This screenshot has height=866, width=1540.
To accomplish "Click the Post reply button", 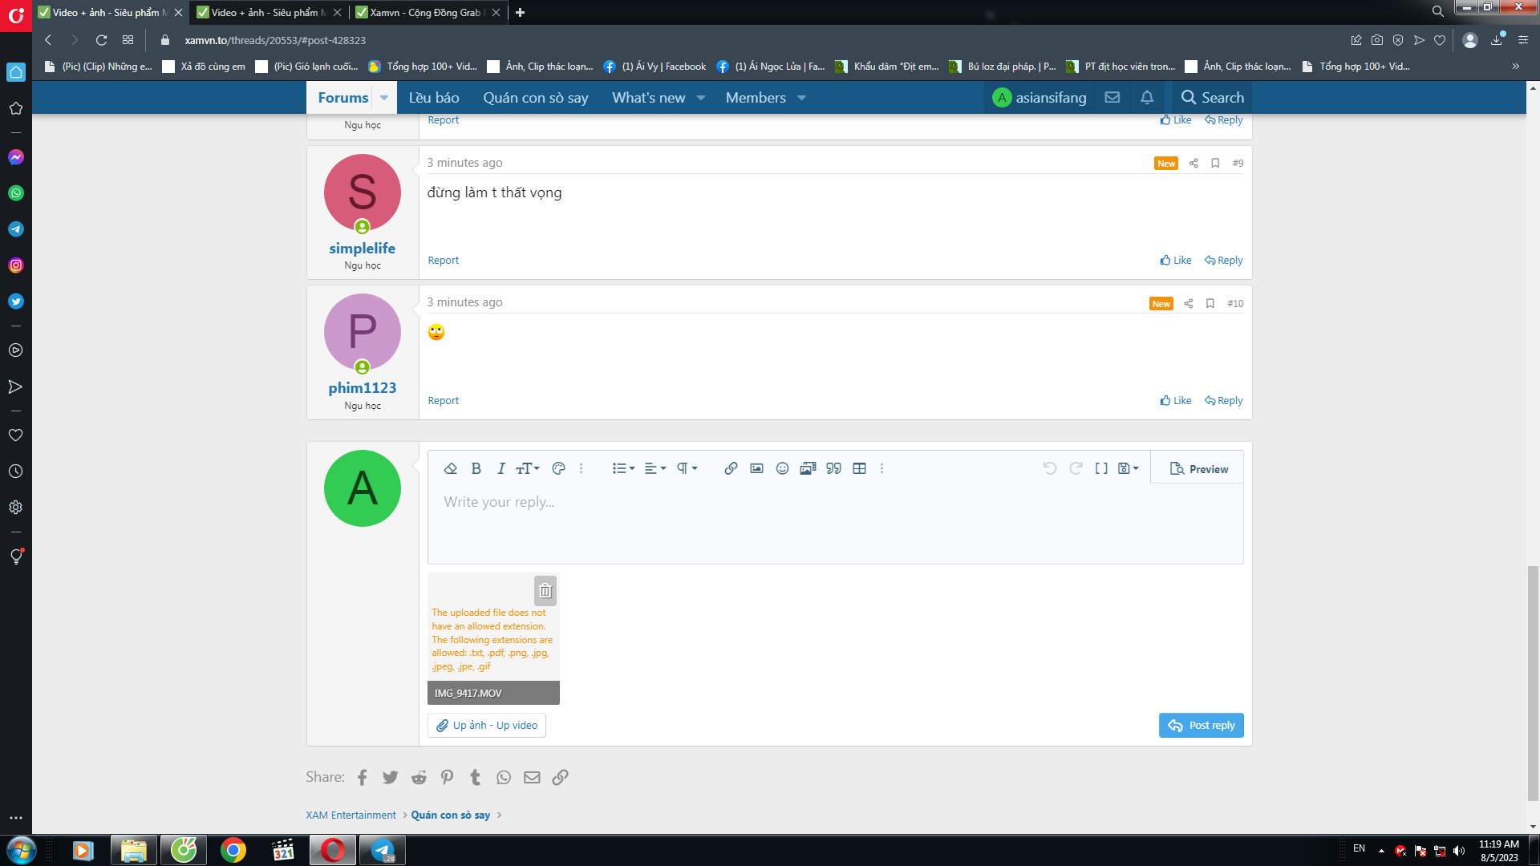I will (1201, 725).
